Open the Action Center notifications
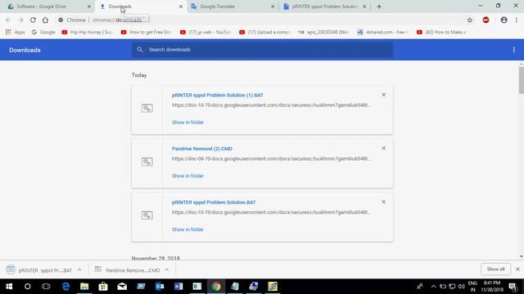 tap(513, 287)
